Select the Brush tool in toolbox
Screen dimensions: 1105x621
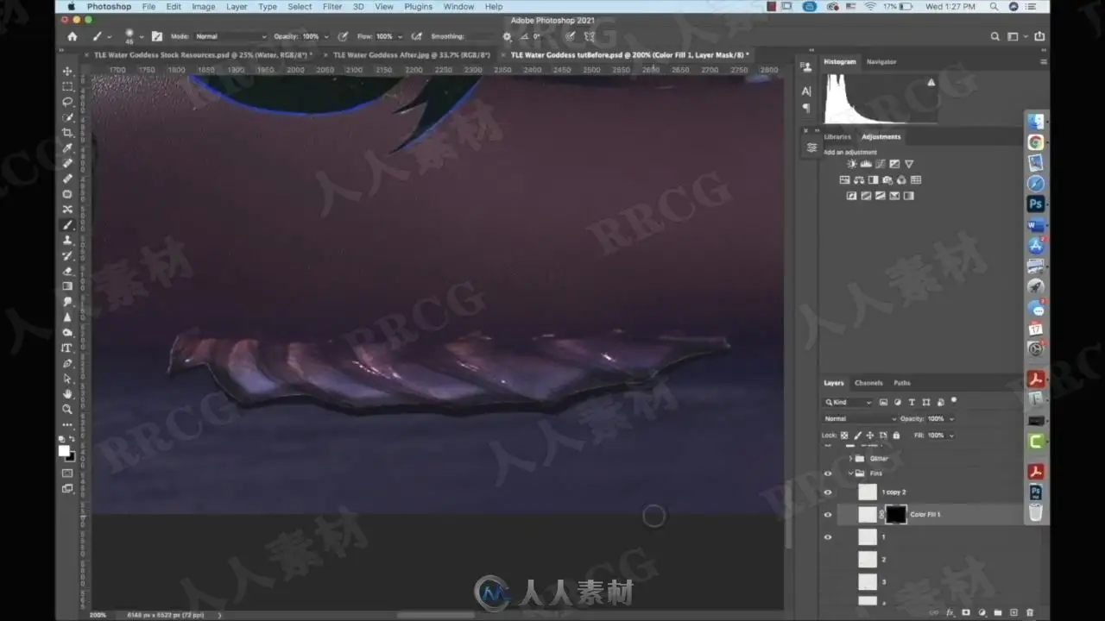(67, 225)
